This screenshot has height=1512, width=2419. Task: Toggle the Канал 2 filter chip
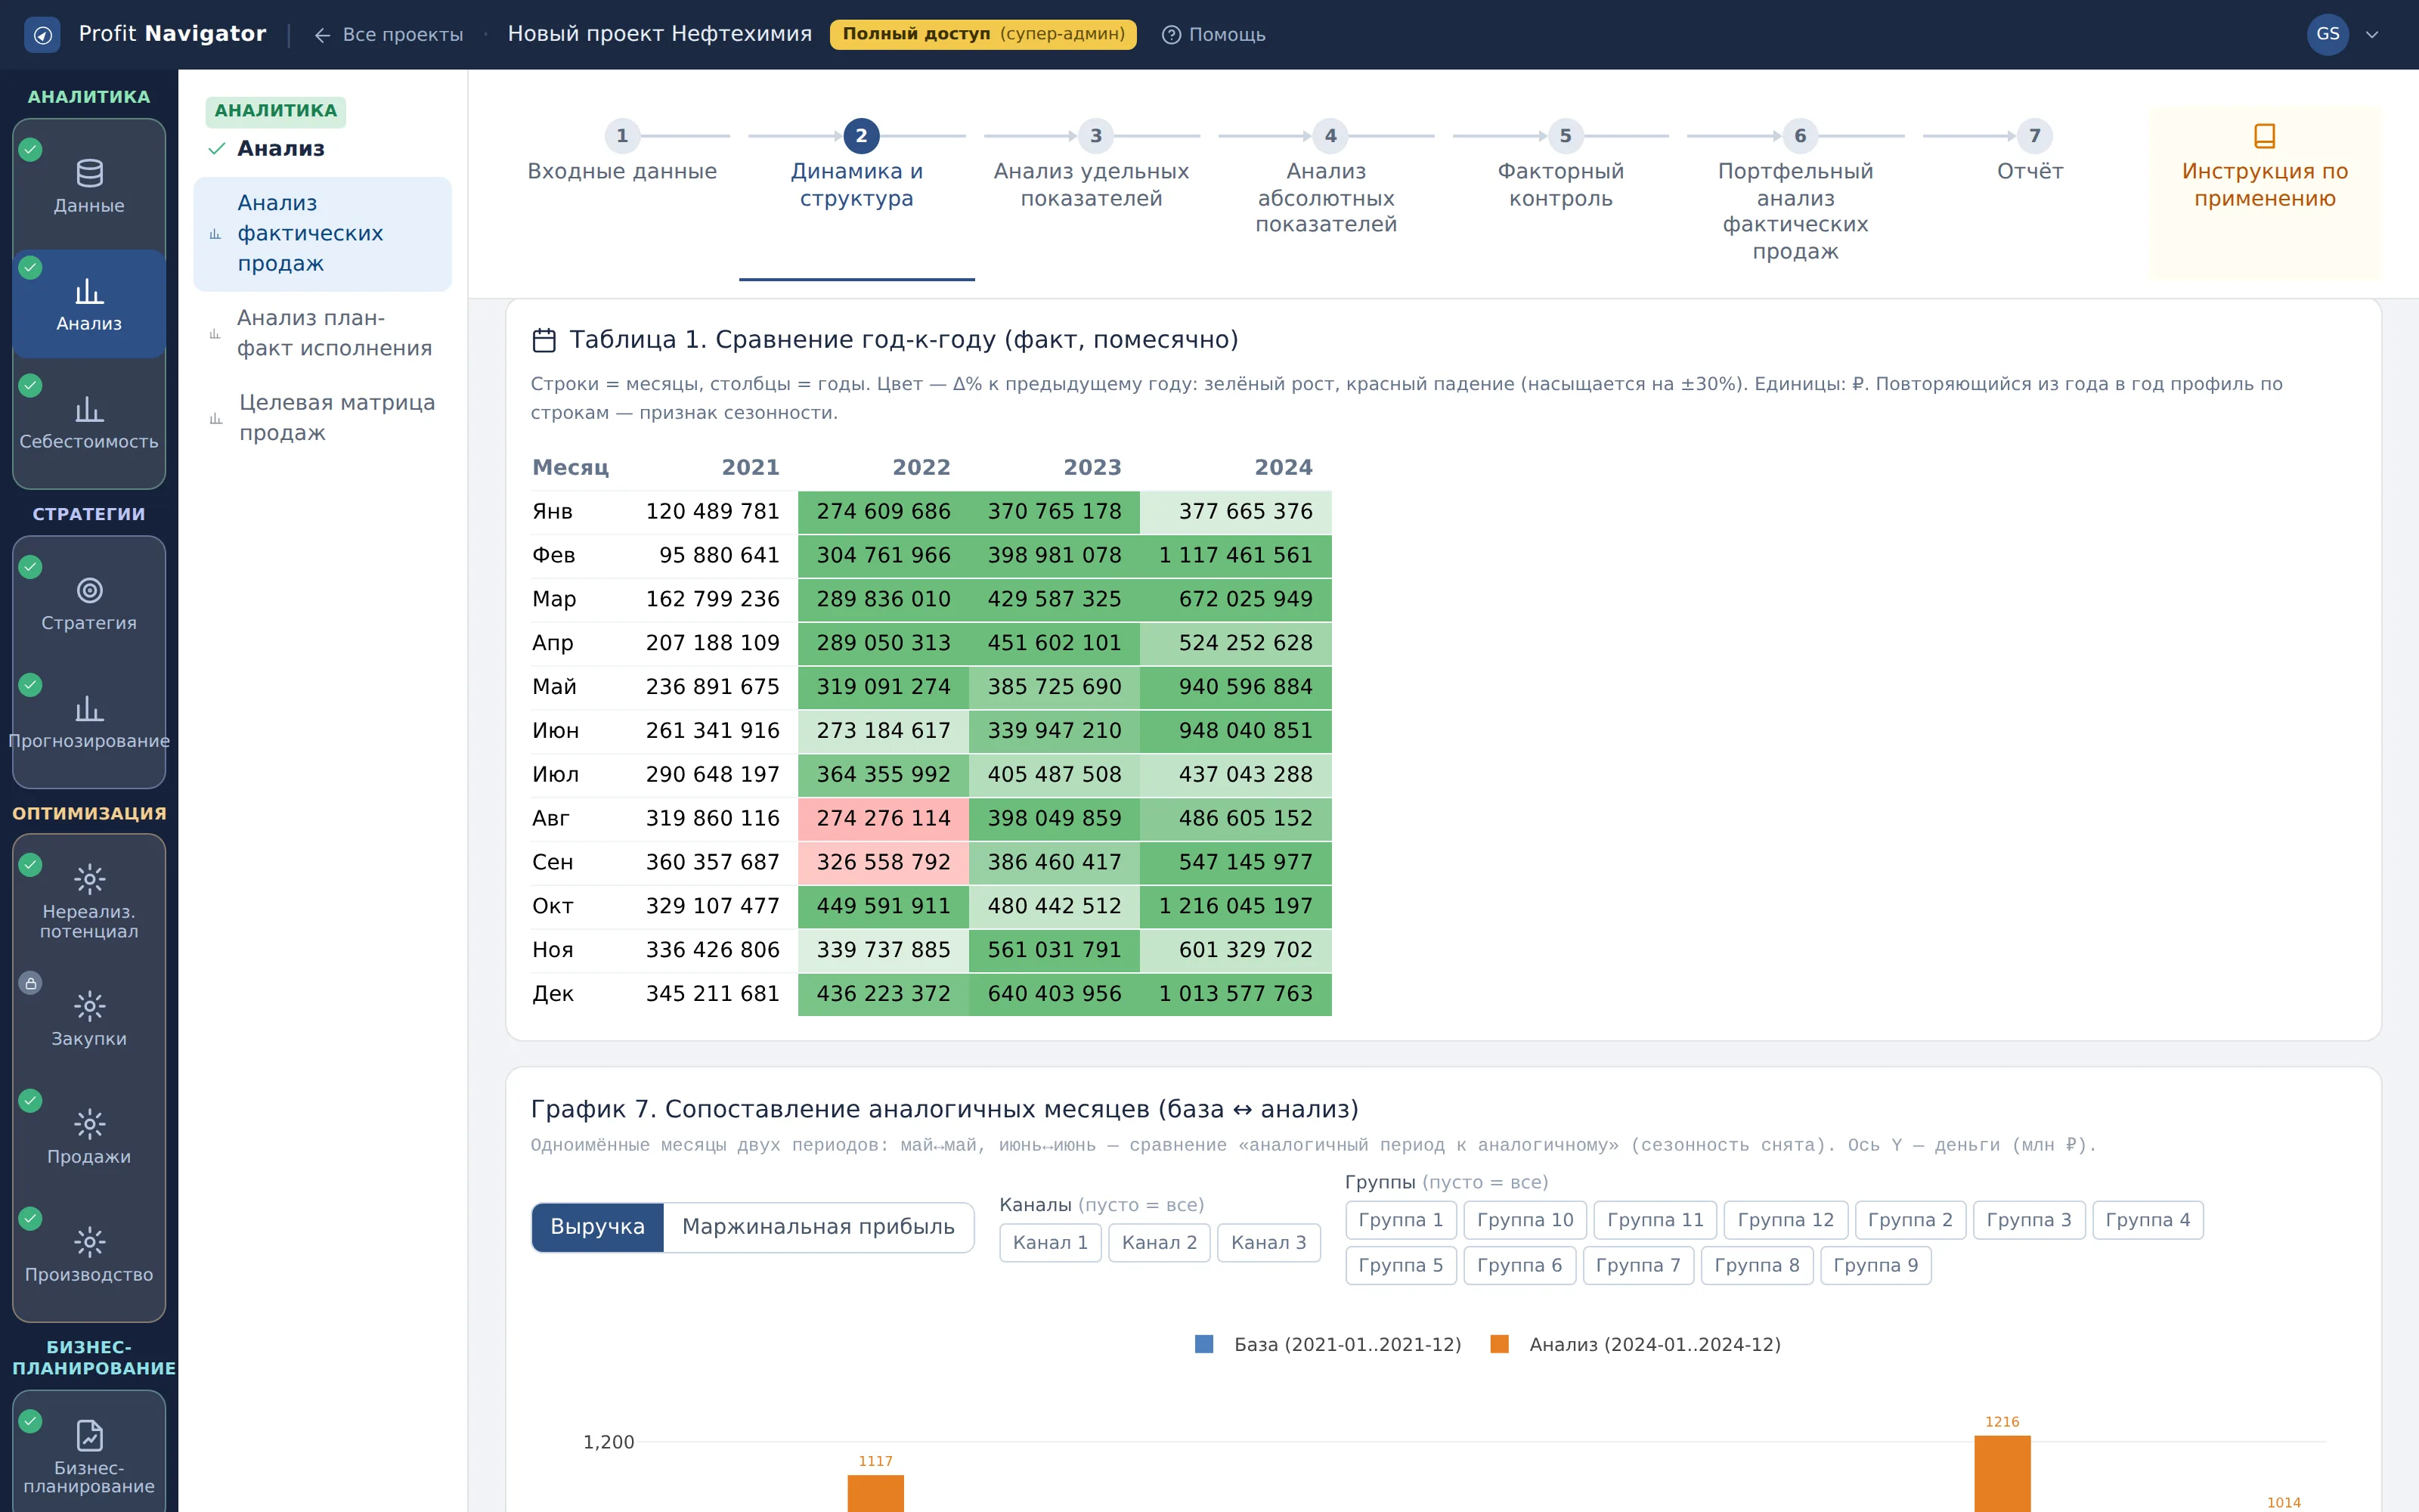click(x=1159, y=1243)
